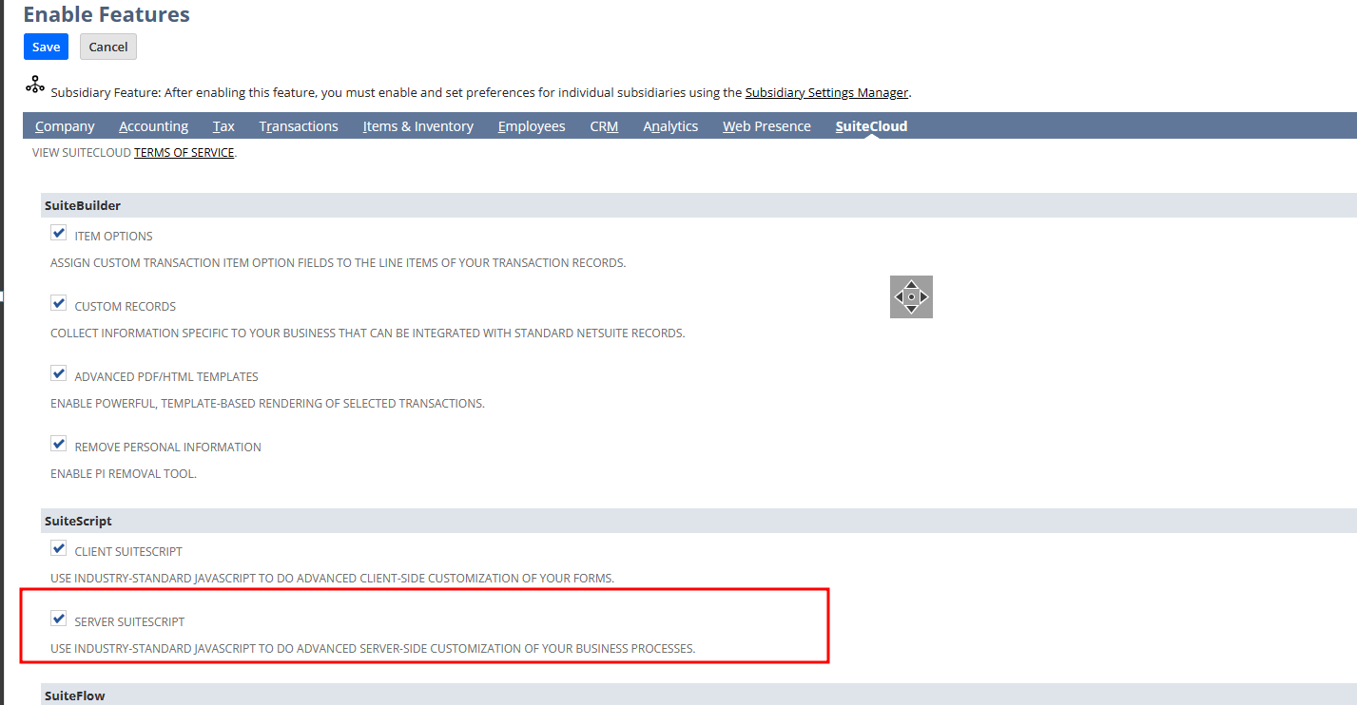Viewport: 1357px width, 705px height.
Task: Disable Advanced PDF/HTML Templates checkbox
Action: [x=59, y=373]
